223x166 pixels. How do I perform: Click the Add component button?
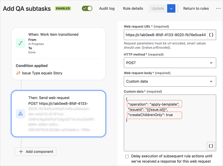(36, 152)
